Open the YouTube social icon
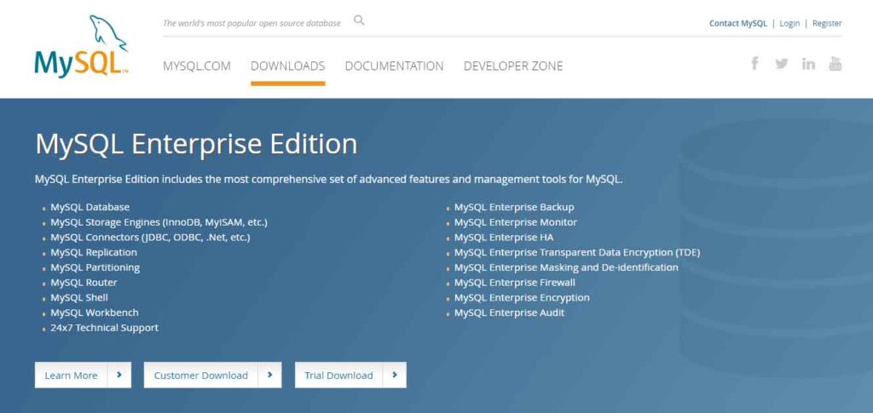 [835, 63]
